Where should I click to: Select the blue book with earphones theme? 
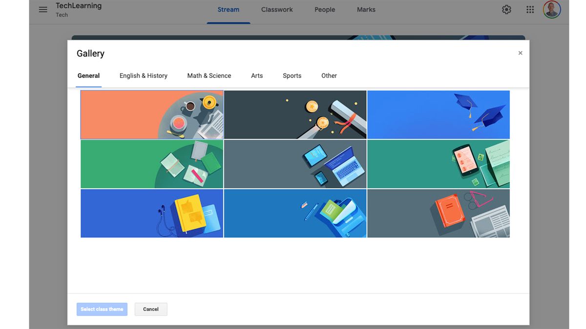(151, 213)
